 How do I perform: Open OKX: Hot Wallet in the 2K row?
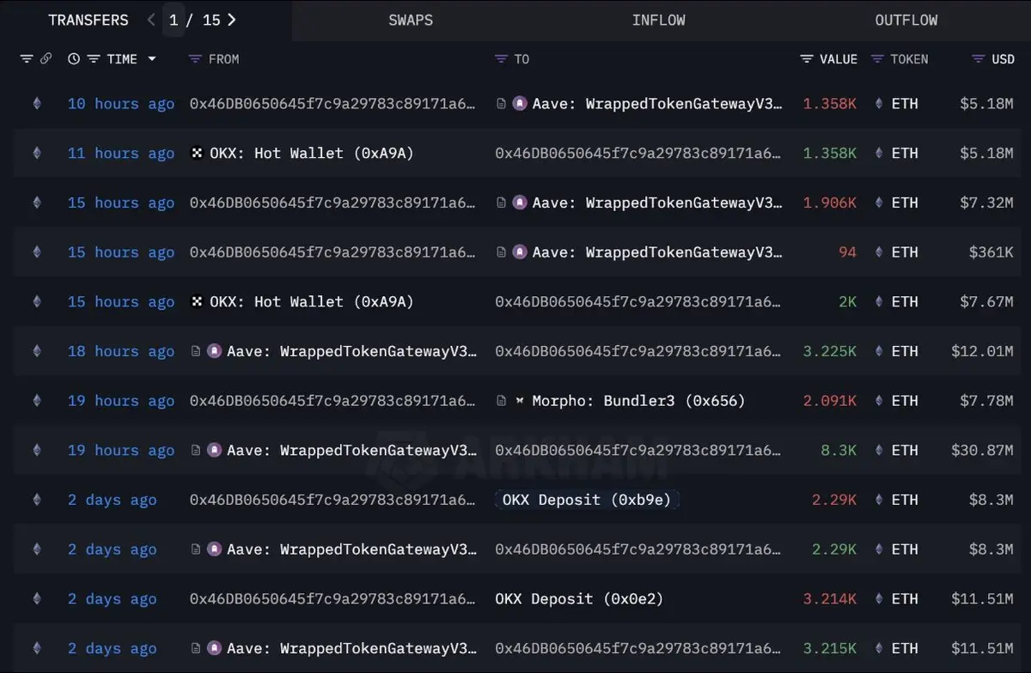click(312, 302)
